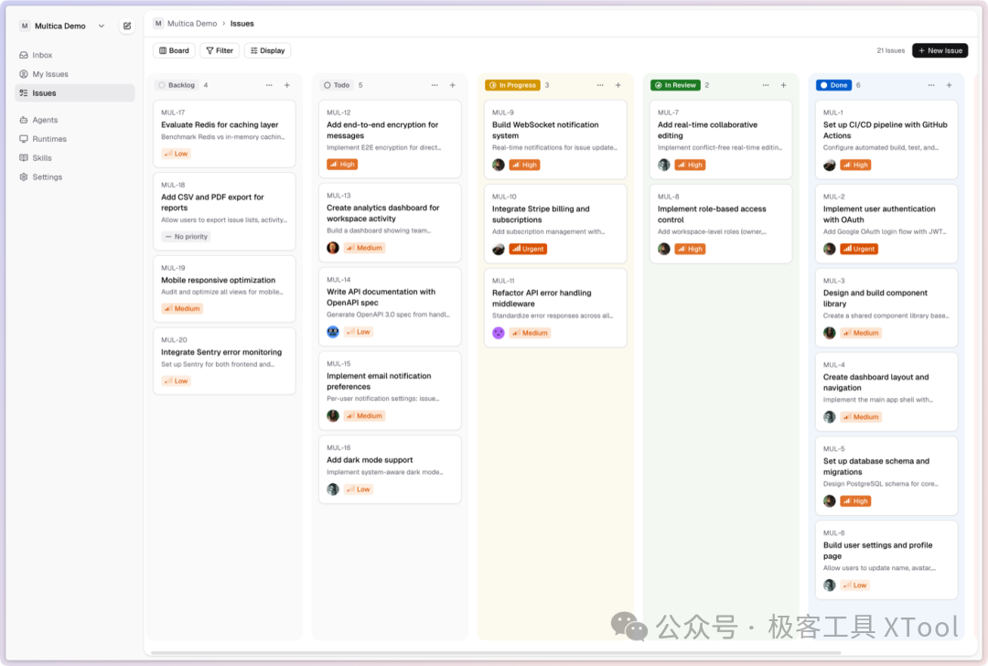Switch view with the Board button

tap(174, 50)
